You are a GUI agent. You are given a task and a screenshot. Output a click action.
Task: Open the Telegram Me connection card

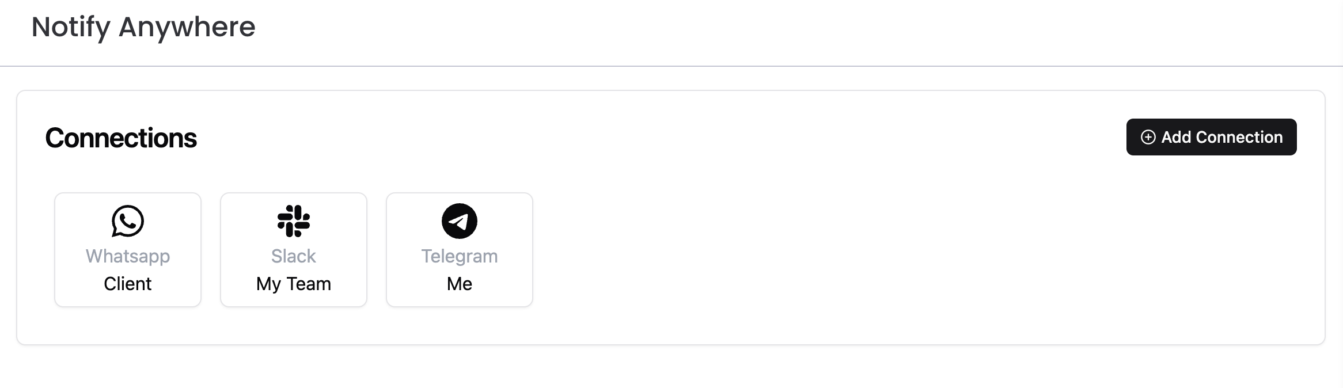[460, 249]
